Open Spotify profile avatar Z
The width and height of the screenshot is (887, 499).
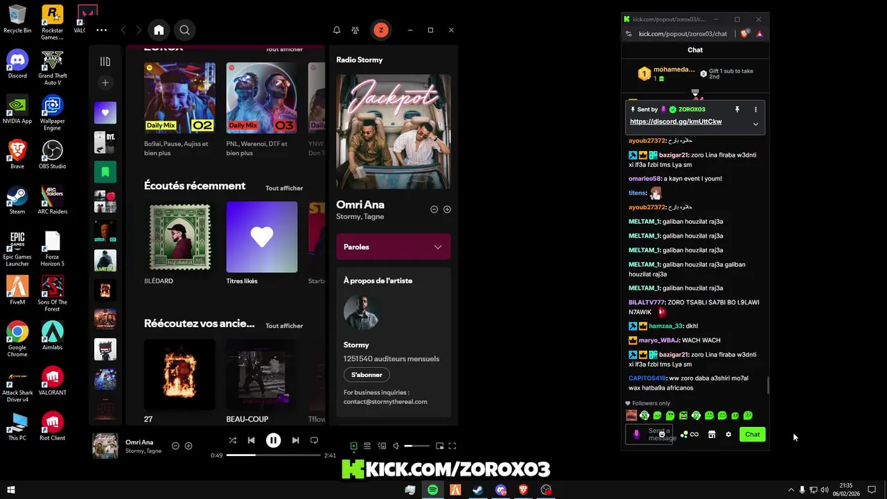pos(380,30)
